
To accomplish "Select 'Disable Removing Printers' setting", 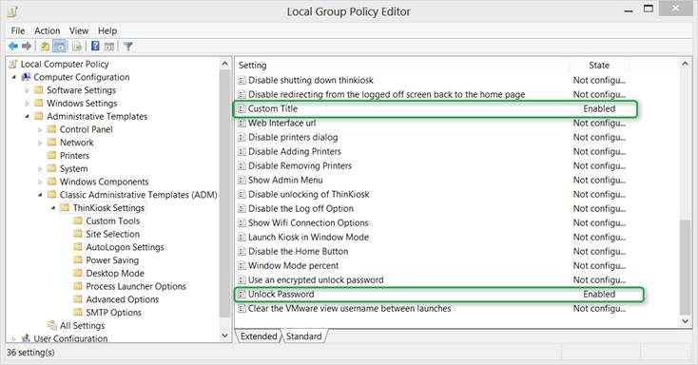I will pos(300,165).
